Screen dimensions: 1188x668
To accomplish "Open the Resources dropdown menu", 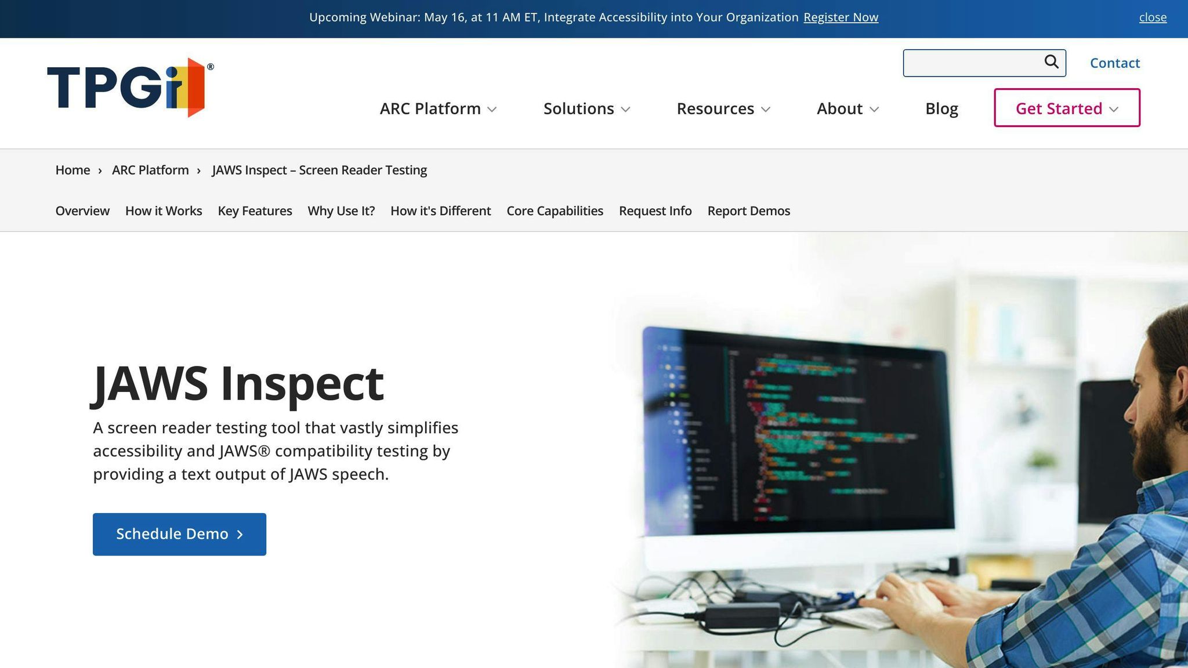I will [x=723, y=108].
